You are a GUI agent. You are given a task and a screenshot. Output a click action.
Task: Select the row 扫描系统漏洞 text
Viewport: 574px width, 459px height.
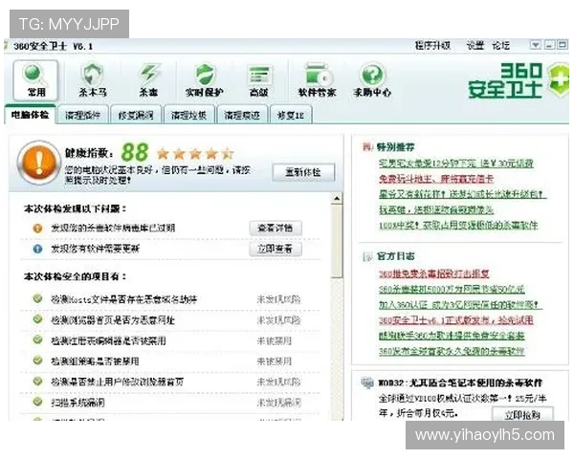[x=77, y=403]
